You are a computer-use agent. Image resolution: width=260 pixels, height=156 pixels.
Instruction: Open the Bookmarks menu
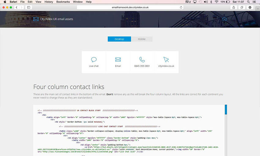coord(63,2)
